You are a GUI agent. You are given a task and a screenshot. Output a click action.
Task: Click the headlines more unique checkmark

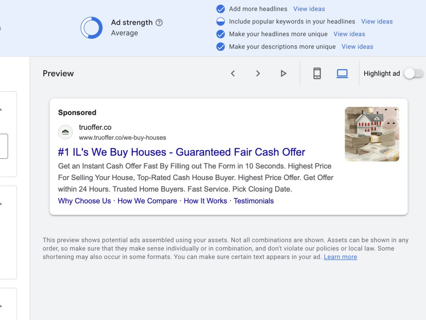(221, 34)
